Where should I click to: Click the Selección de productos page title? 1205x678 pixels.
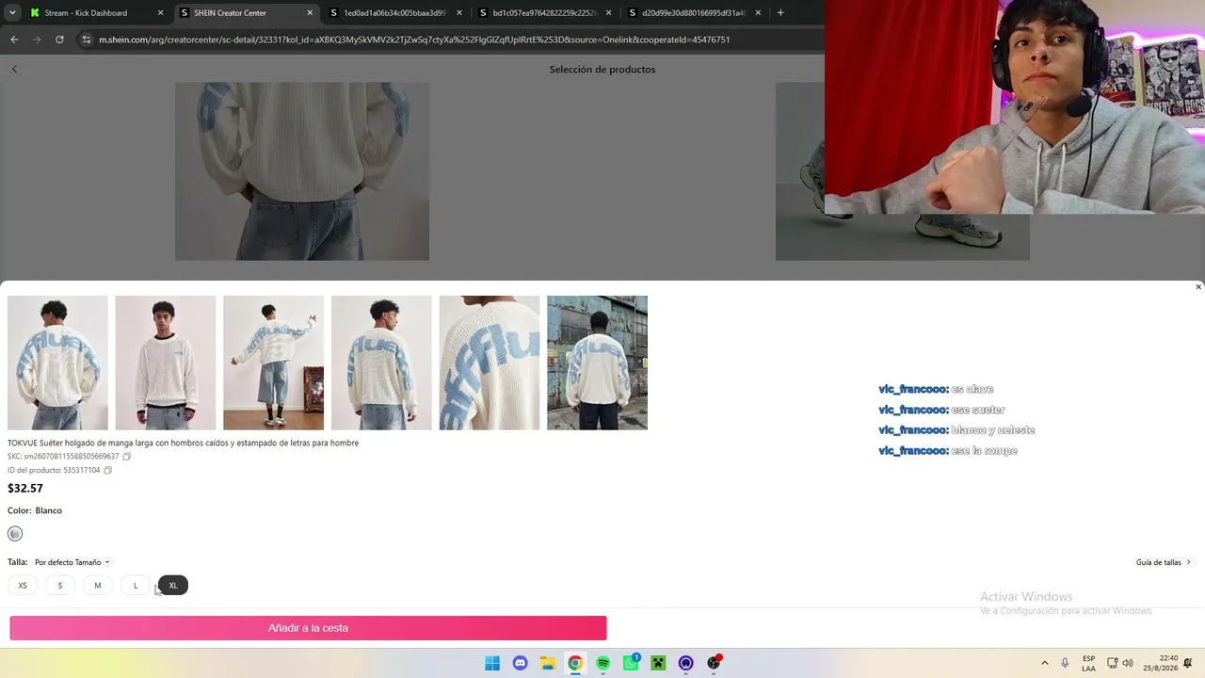tap(602, 69)
